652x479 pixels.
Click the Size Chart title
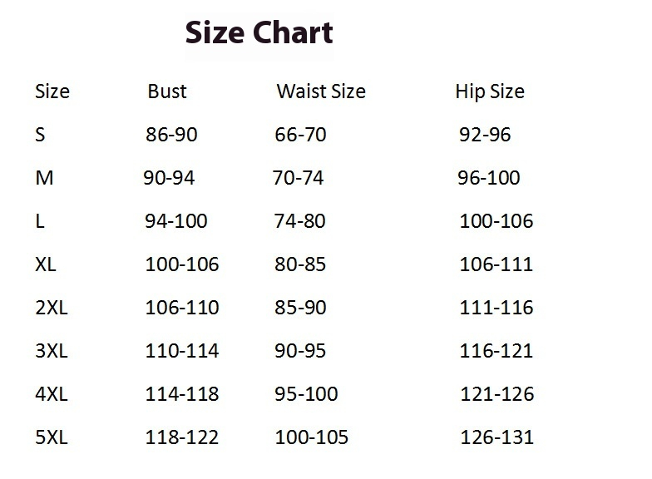click(259, 32)
